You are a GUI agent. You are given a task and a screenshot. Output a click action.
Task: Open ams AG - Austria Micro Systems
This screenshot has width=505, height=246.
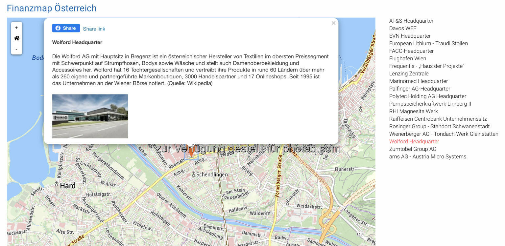coord(427,156)
